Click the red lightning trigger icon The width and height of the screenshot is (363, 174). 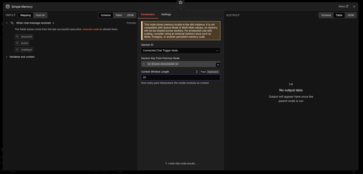pyautogui.click(x=53, y=23)
